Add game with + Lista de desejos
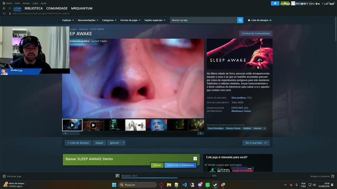Viewport: 337px width, 189px height. tap(78, 143)
